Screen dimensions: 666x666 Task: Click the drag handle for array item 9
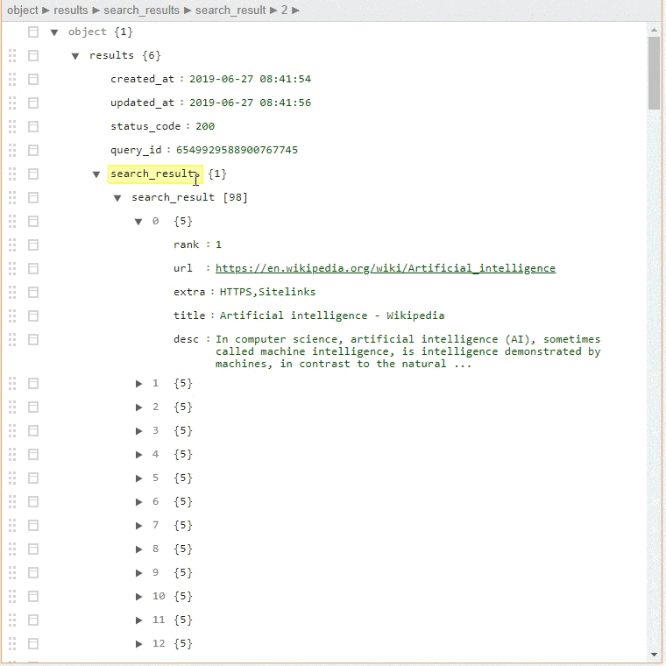coord(12,572)
